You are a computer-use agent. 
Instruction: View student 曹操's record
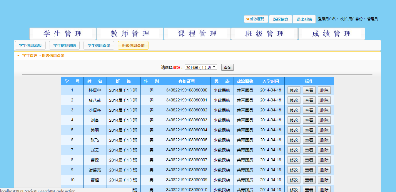click(309, 160)
